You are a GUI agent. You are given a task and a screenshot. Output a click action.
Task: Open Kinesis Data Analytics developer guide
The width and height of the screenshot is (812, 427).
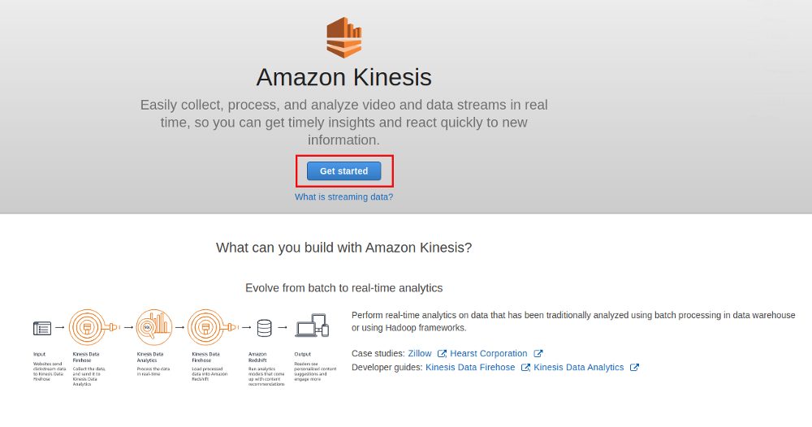pos(578,368)
